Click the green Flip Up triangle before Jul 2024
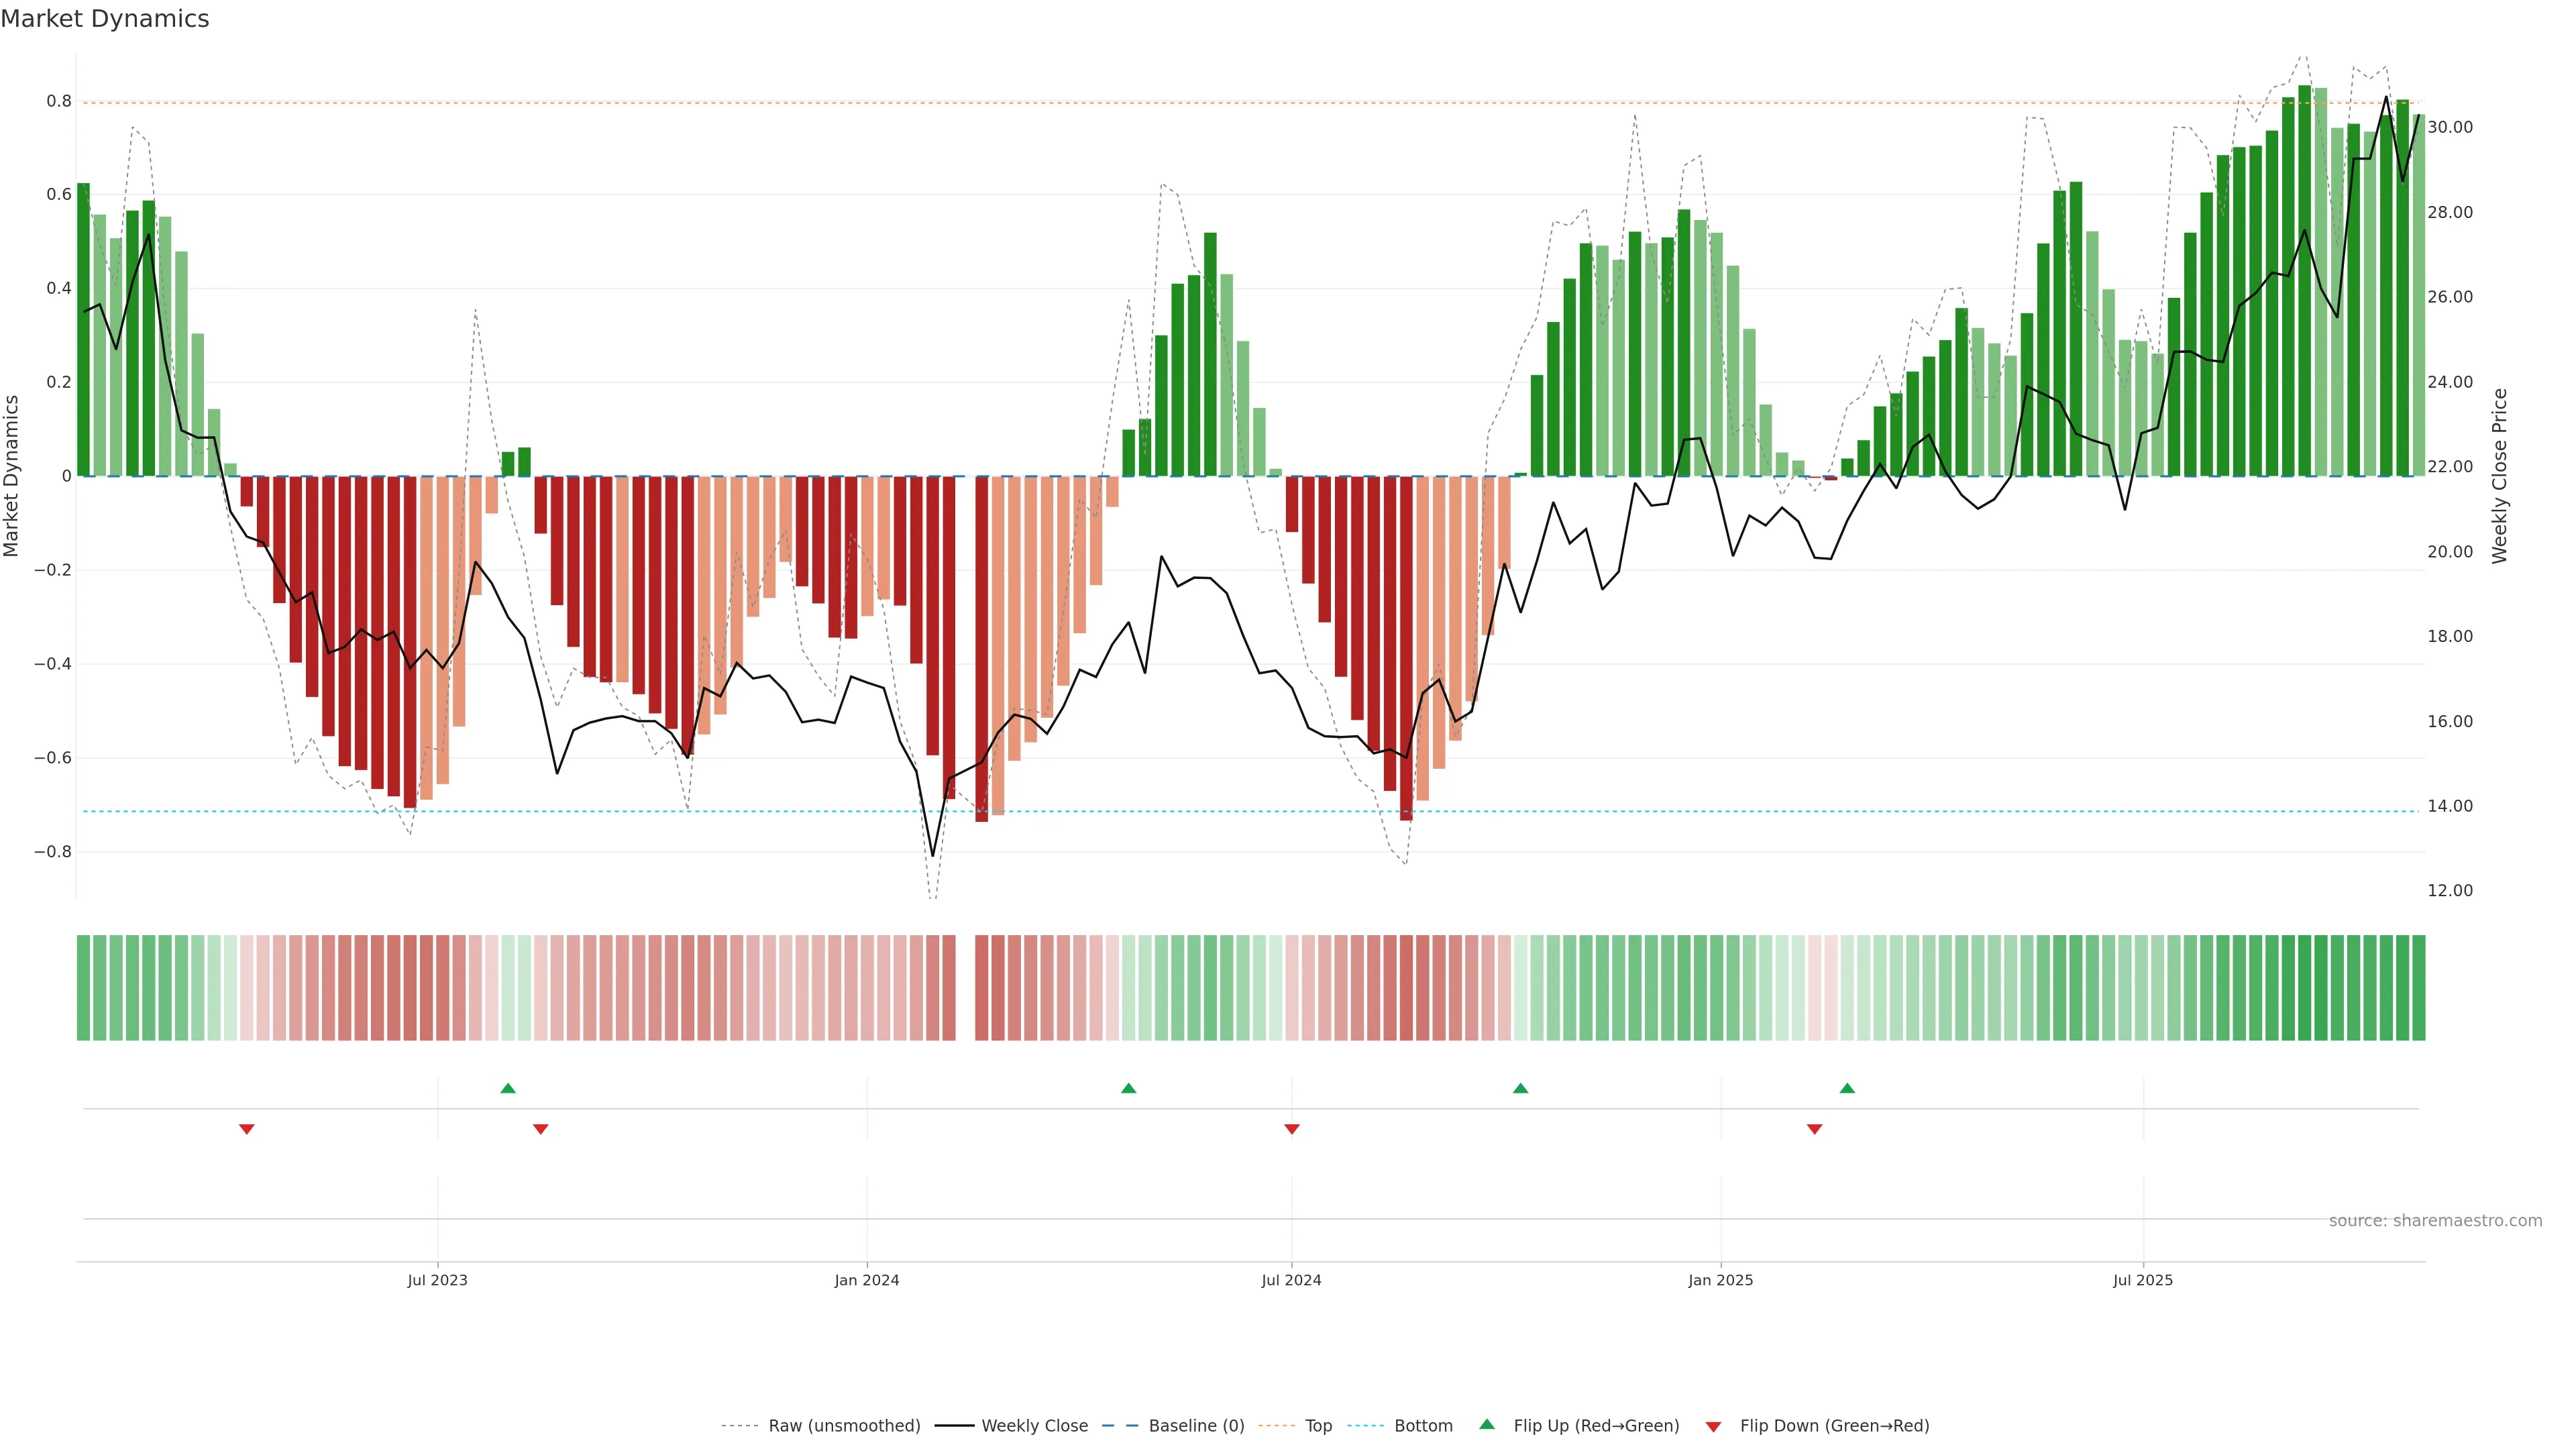This screenshot has height=1449, width=2576. tap(1129, 1088)
